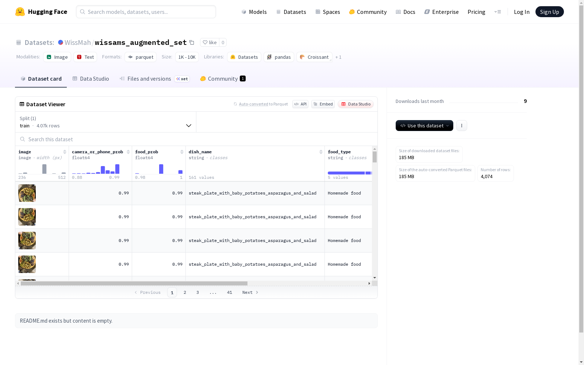Image resolution: width=584 pixels, height=365 pixels.
Task: Click the camera_or_phone_prob histogram
Action: point(96,169)
